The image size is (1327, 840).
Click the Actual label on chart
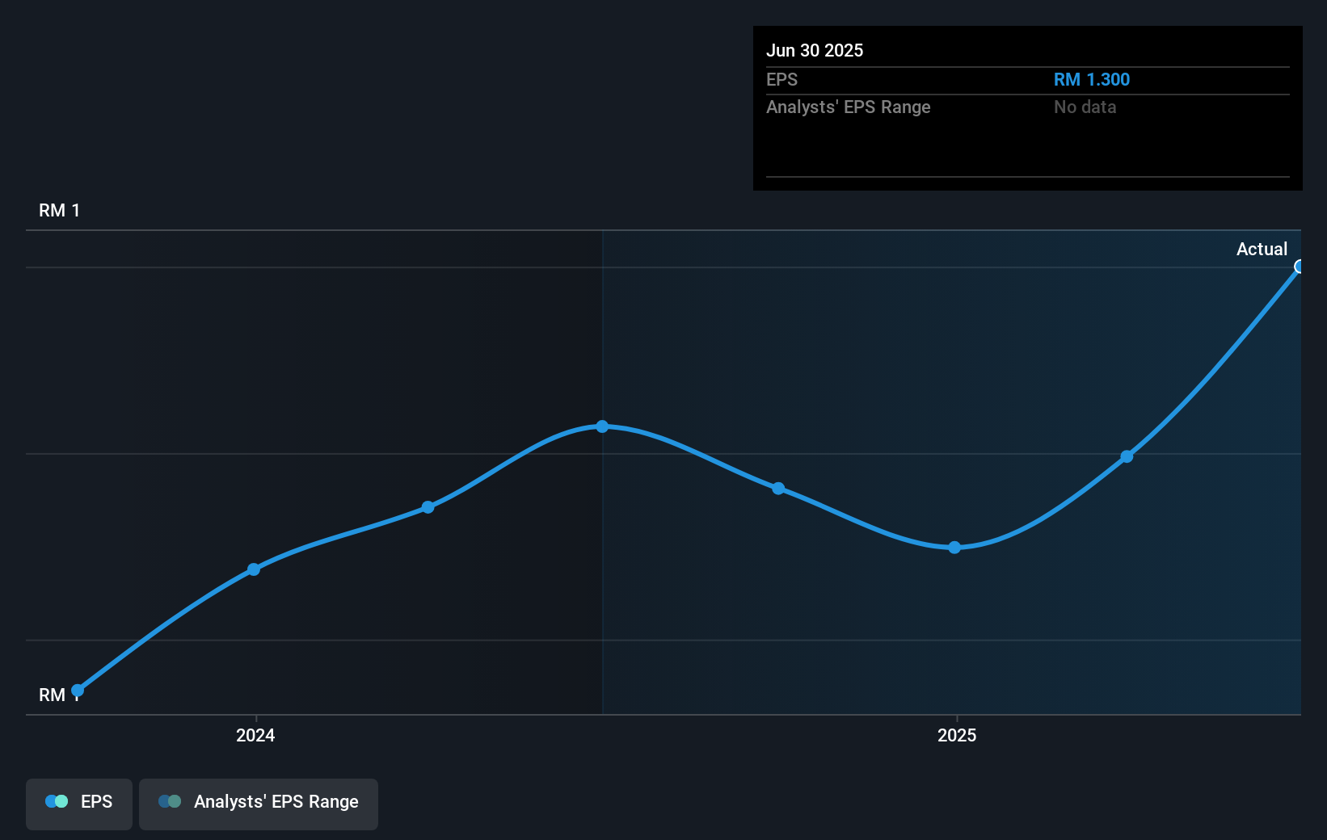click(x=1262, y=250)
